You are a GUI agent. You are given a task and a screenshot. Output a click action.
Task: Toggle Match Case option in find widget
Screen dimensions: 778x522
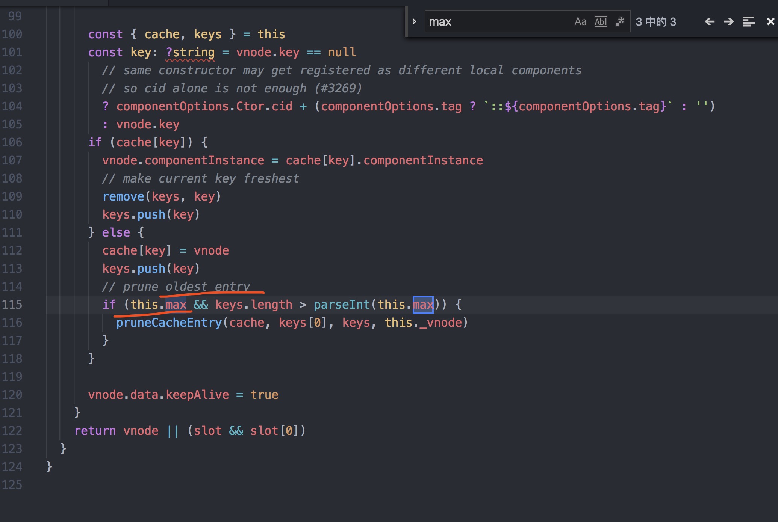580,22
